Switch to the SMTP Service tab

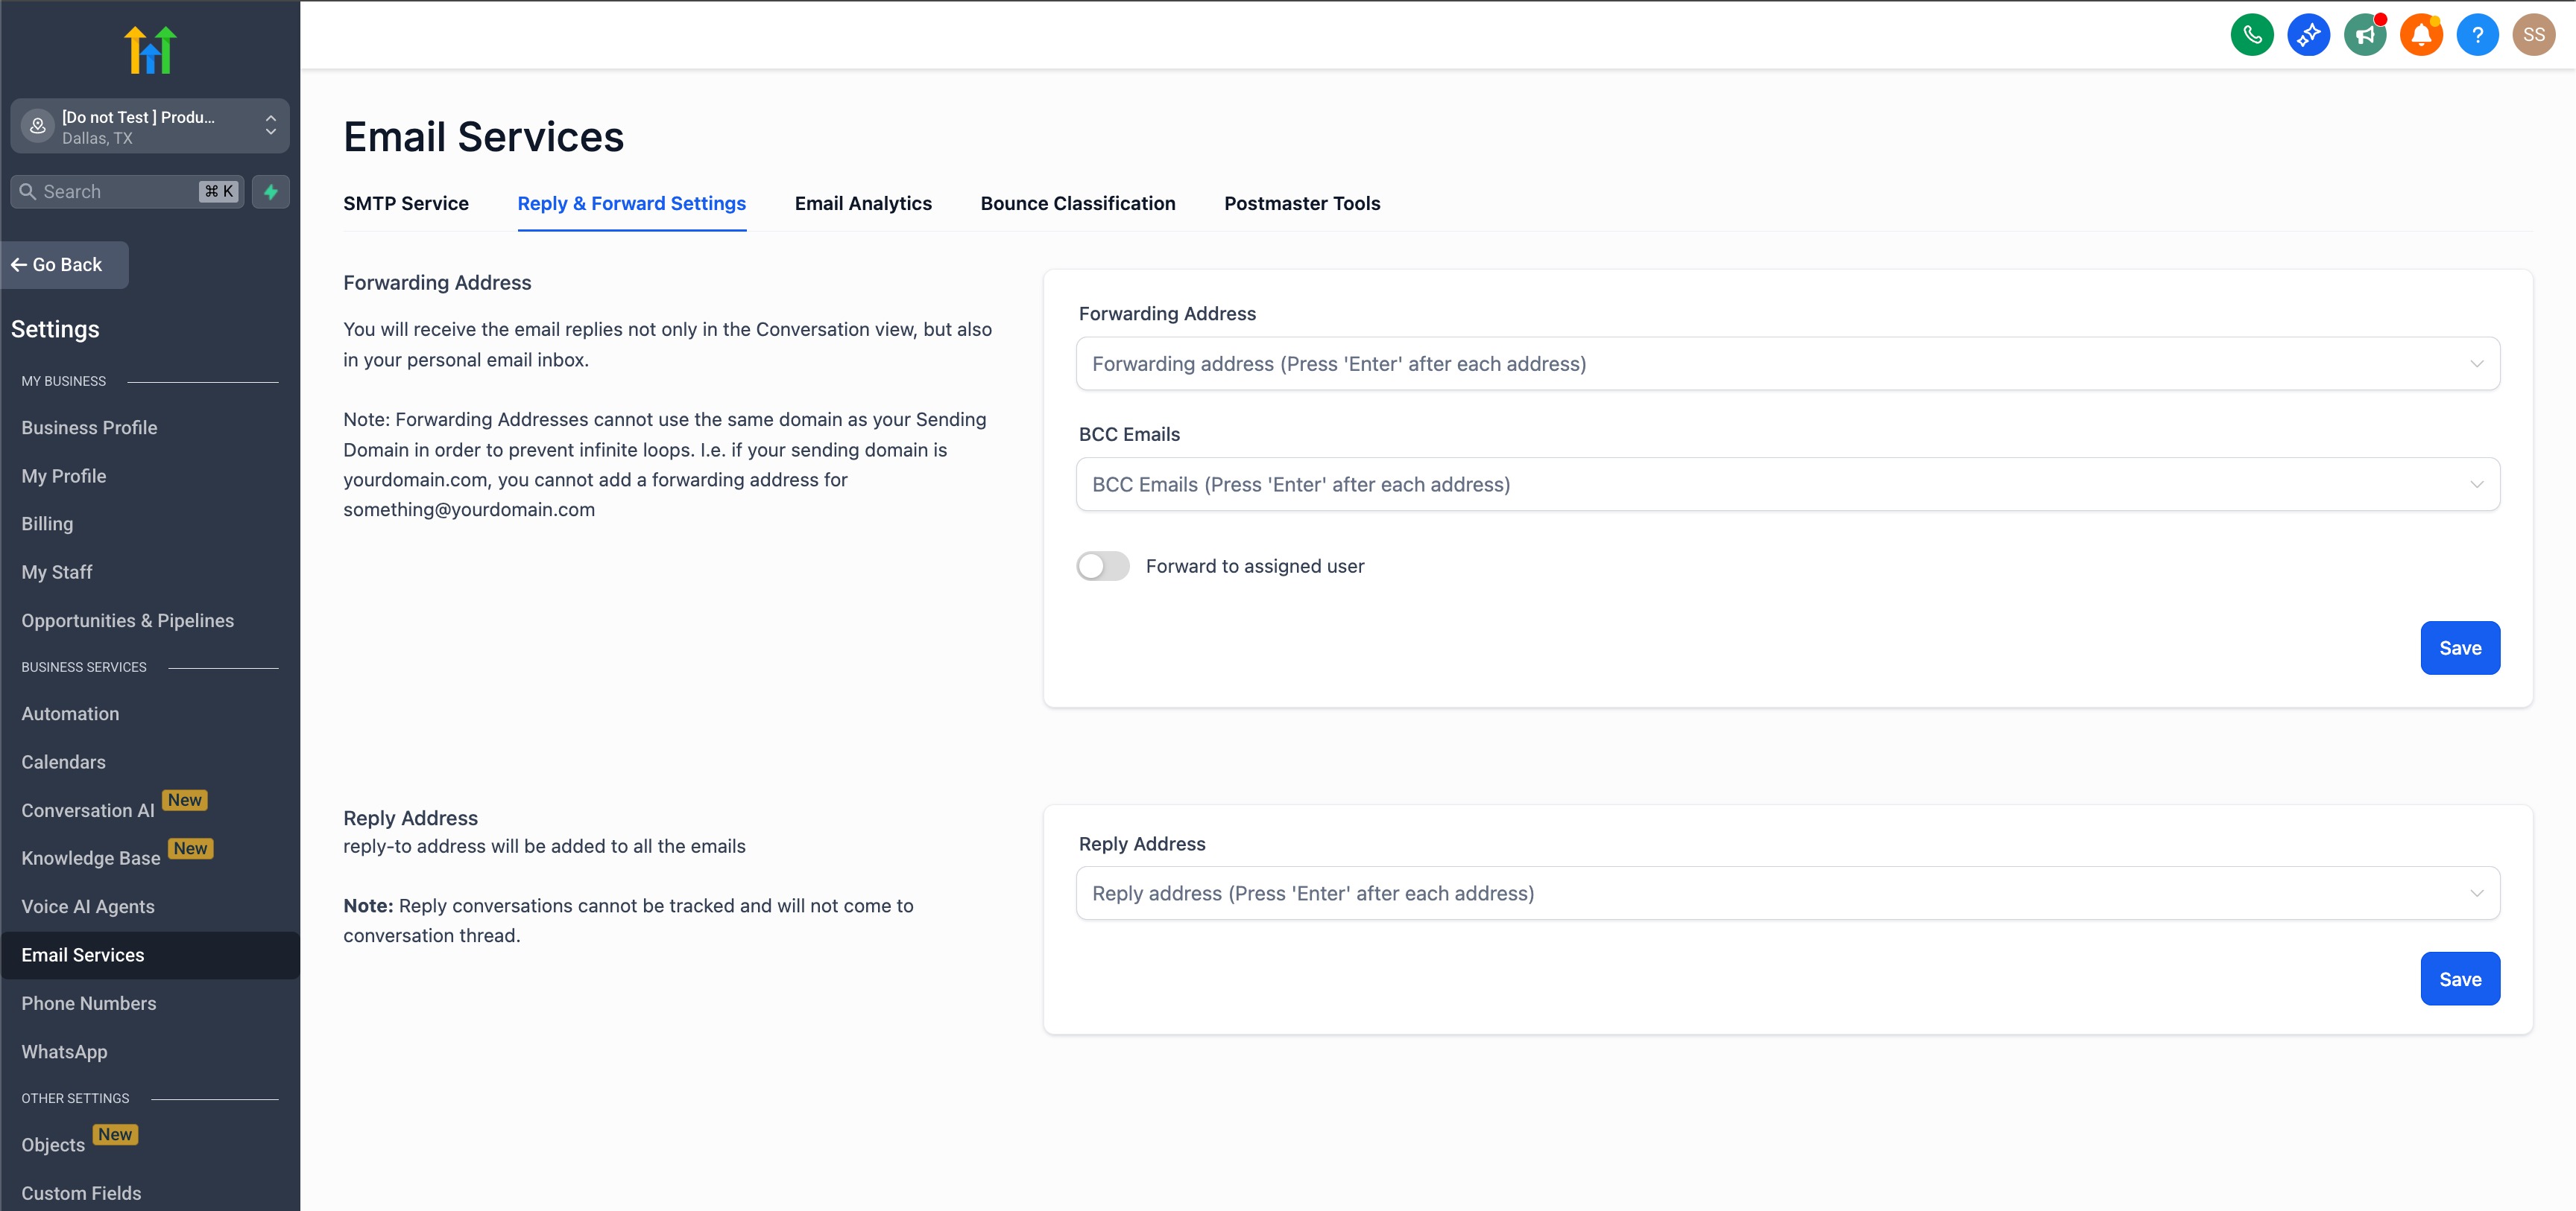pos(406,204)
